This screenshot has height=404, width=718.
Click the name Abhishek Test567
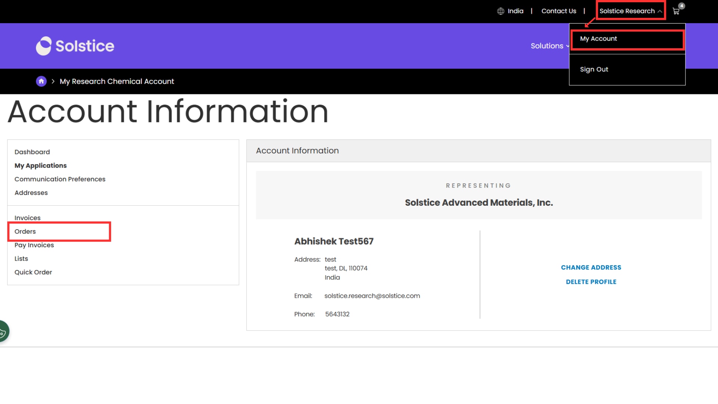click(334, 241)
